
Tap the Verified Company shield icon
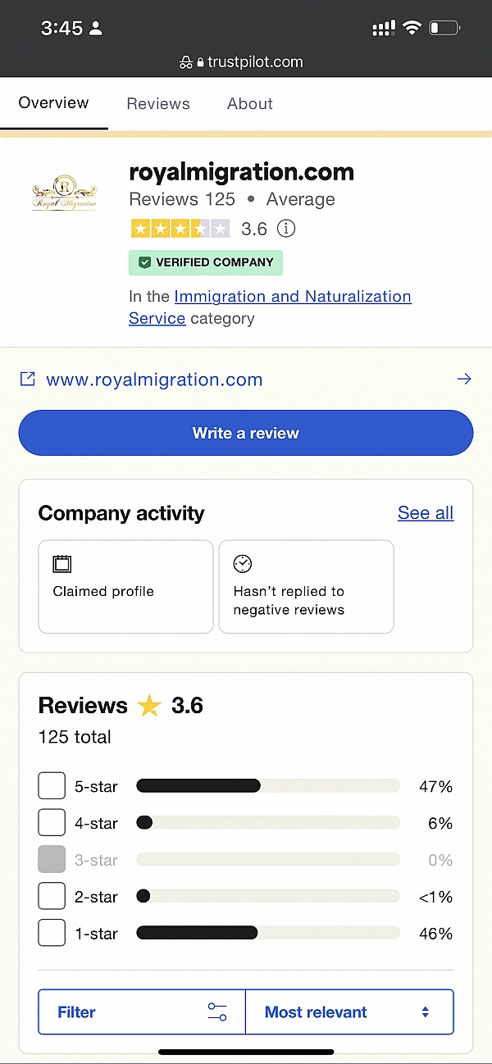click(x=145, y=262)
